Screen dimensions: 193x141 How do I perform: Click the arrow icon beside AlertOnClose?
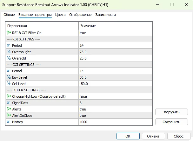coord(9,116)
